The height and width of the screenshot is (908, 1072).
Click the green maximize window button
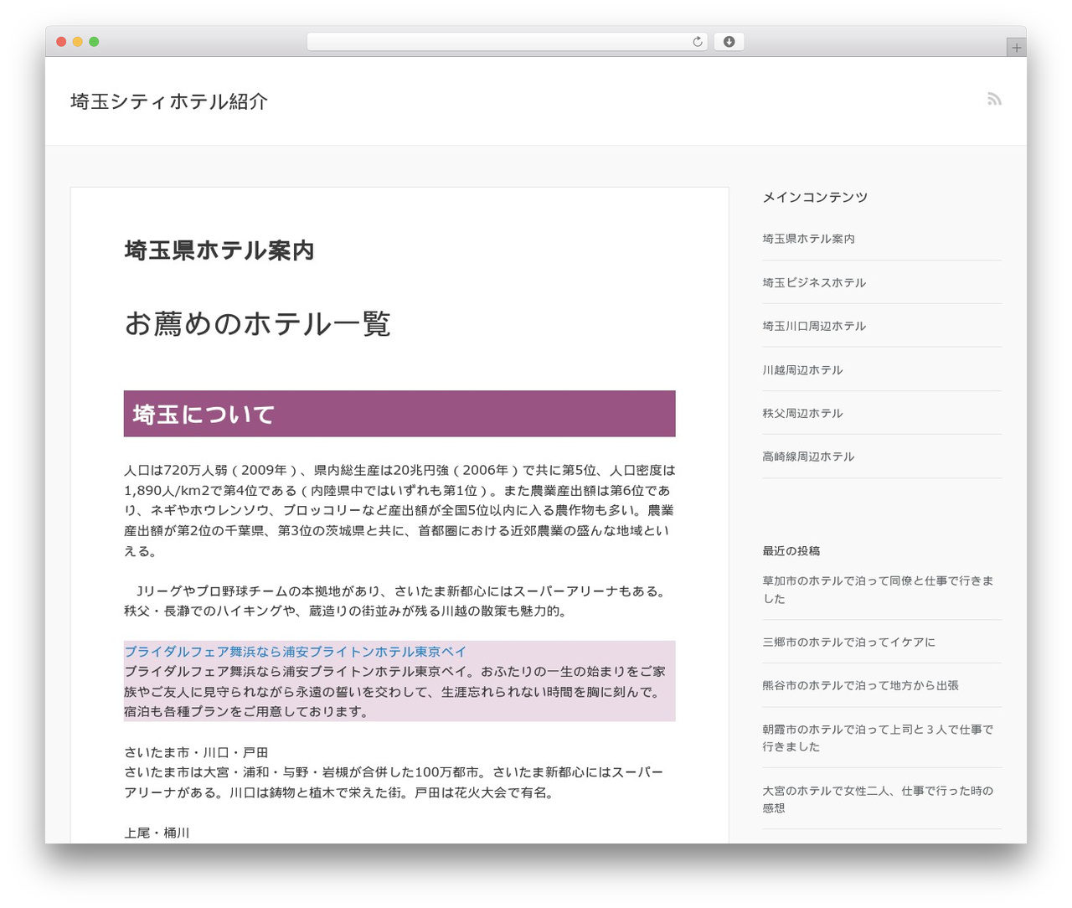pyautogui.click(x=94, y=42)
